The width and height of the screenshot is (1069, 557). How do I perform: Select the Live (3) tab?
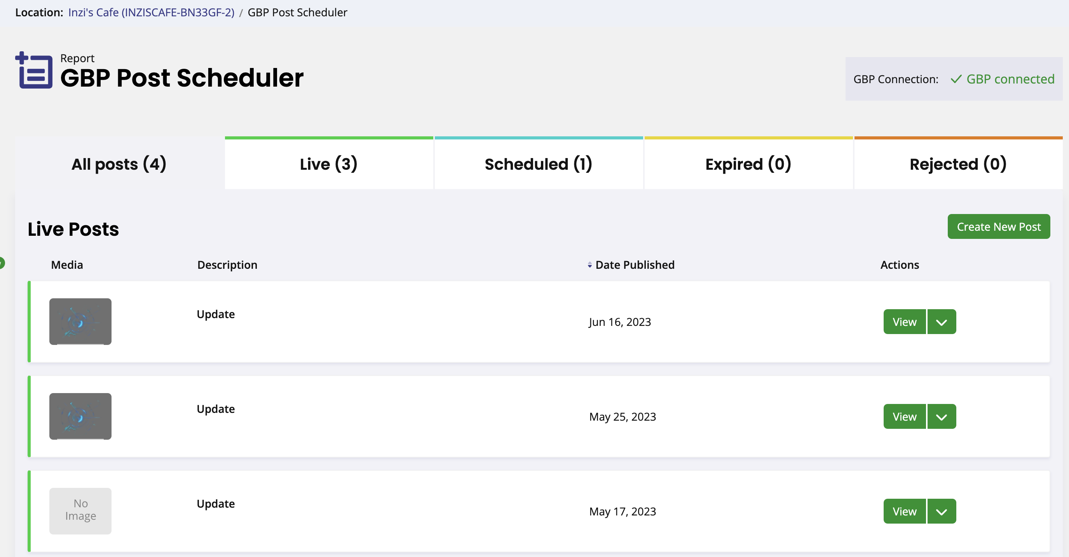coord(329,164)
